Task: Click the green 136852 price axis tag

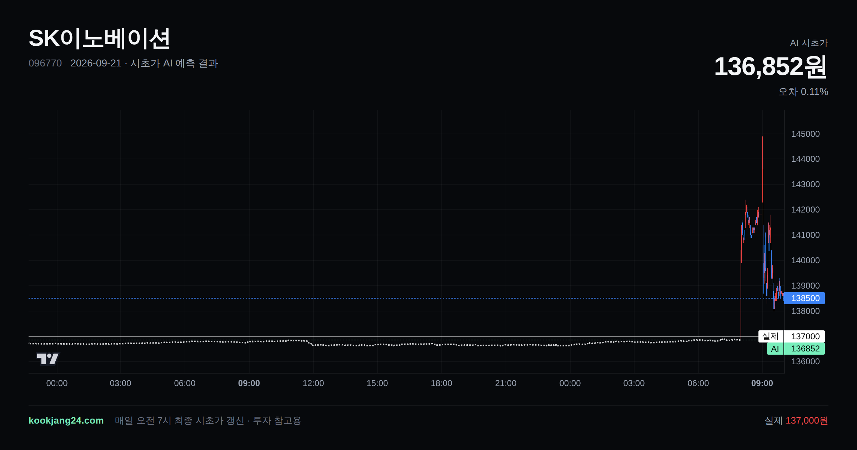Action: [x=805, y=349]
